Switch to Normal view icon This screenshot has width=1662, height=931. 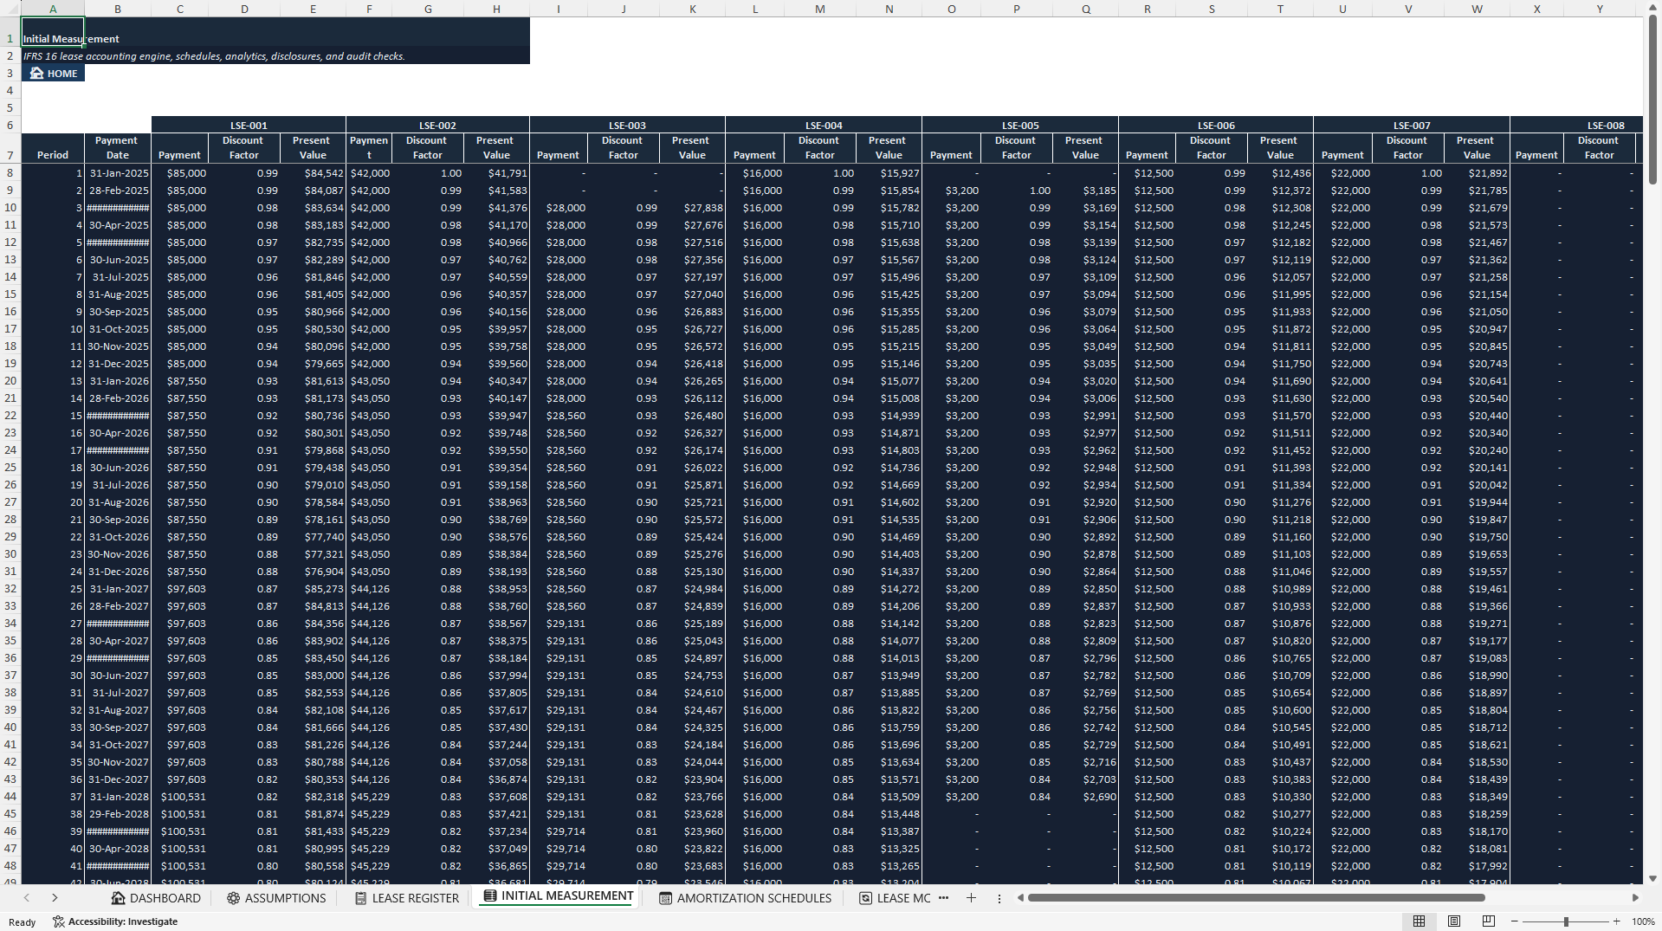tap(1419, 921)
